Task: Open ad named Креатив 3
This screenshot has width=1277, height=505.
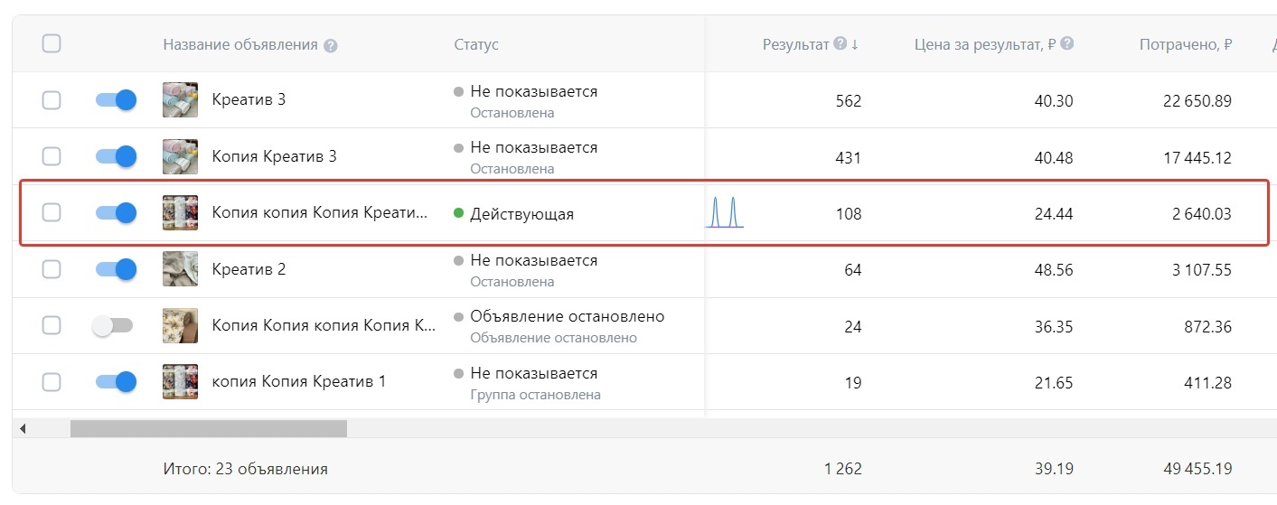Action: coord(249,100)
